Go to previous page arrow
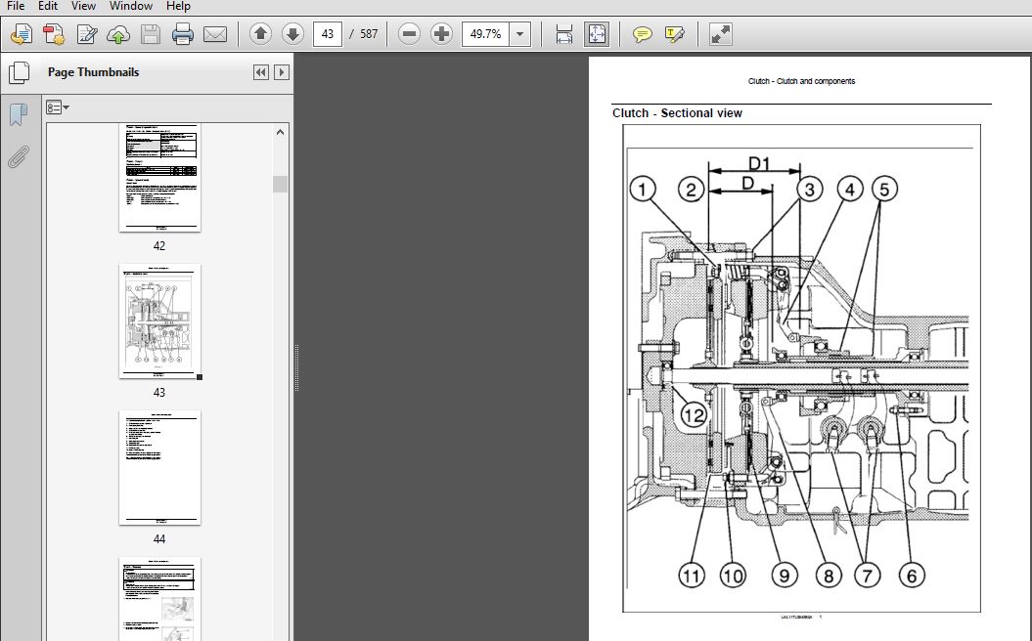Screen dimensions: 1032x641 [x=260, y=34]
